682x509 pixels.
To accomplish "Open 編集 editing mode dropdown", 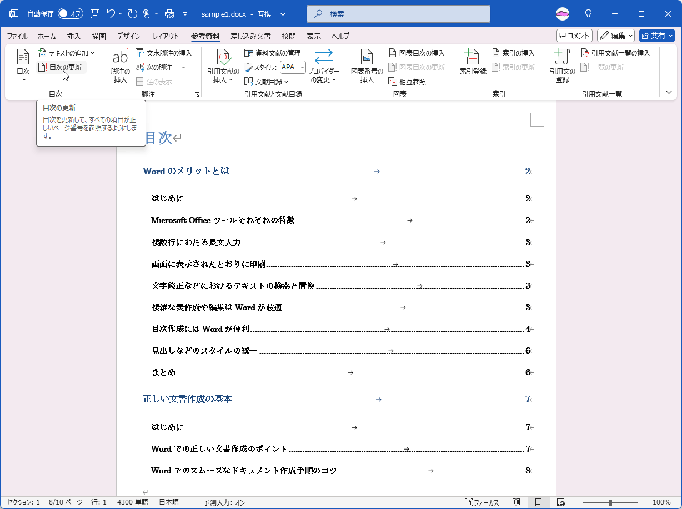I will point(616,36).
